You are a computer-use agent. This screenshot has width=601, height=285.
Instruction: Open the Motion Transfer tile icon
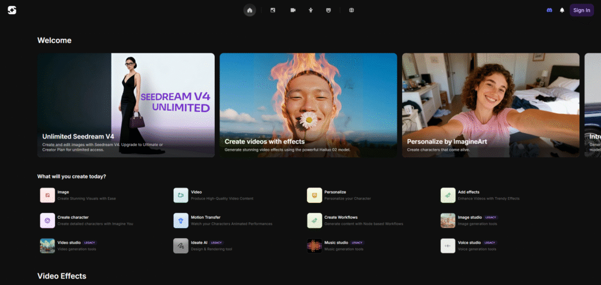(181, 220)
